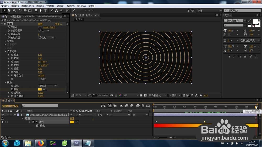Open the 图层(L) menu
262x147 pixels.
pos(40,6)
